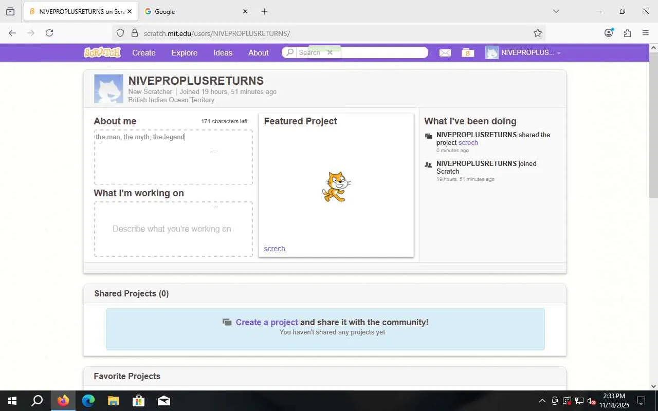Switch to the NIVEPROPLUSRETURNS on Scratch tab

click(80, 11)
